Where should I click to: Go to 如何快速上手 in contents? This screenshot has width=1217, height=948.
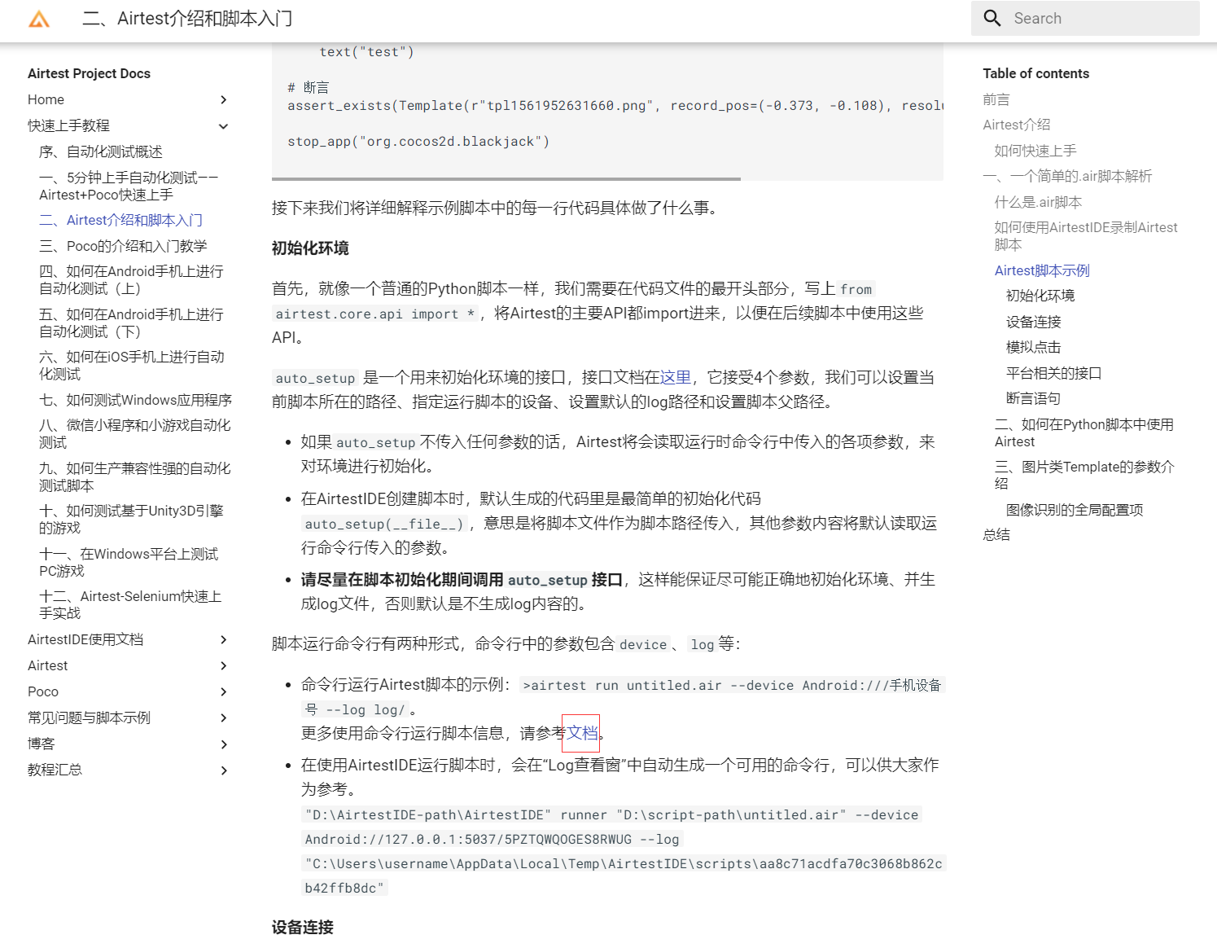pos(1035,151)
